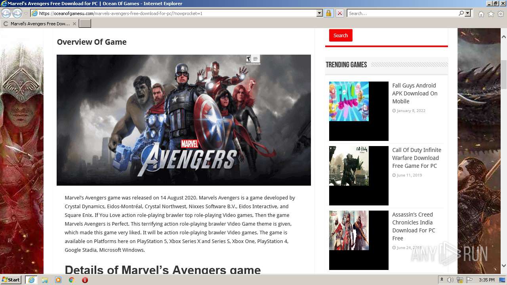507x285 pixels.
Task: Open the Chrome taskbar icon
Action: click(x=71, y=280)
